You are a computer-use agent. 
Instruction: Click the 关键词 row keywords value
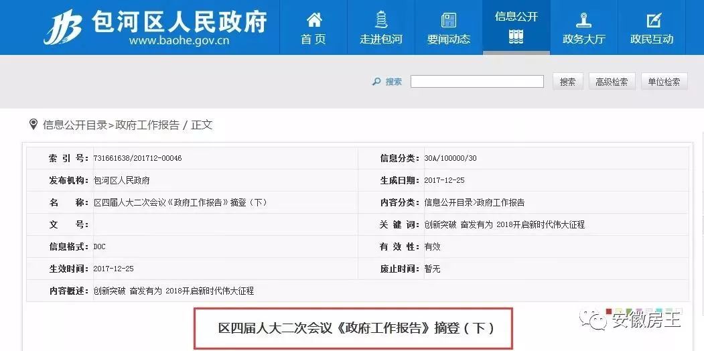coord(504,224)
